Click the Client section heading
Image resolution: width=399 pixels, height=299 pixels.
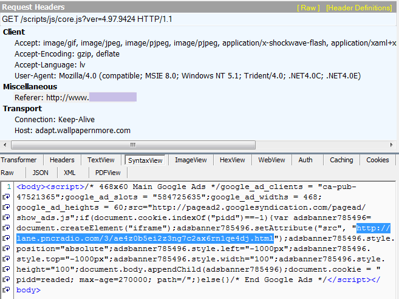(14, 32)
